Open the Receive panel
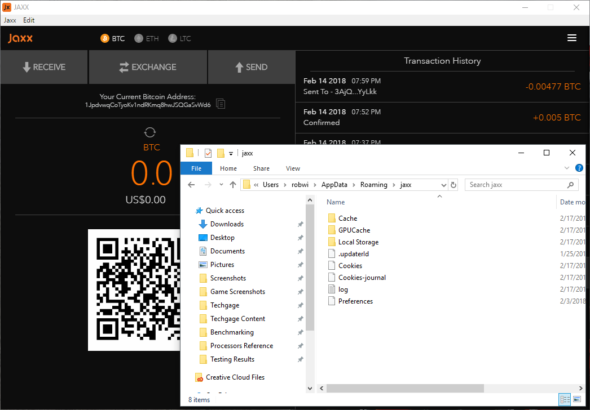The height and width of the screenshot is (410, 590). [x=44, y=67]
